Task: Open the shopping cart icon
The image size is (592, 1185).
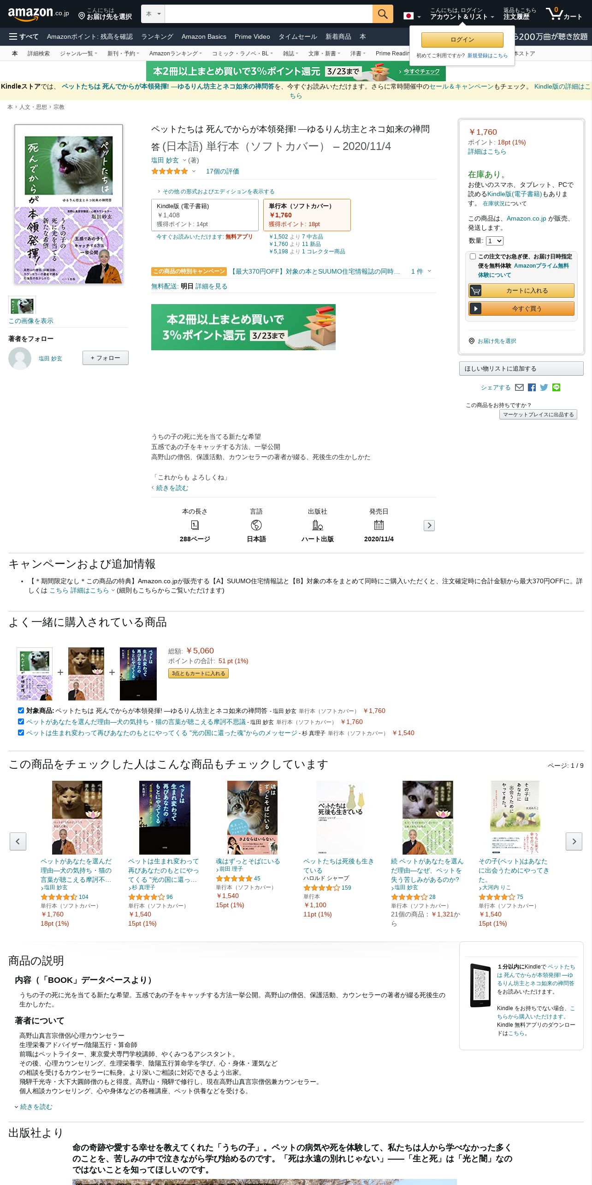Action: click(x=564, y=14)
